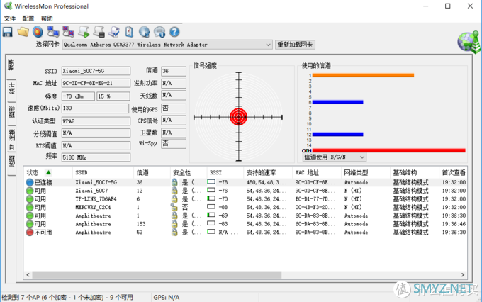The width and height of the screenshot is (482, 302).
Task: Click the red bullseye target toolbar icon
Action: point(38,32)
